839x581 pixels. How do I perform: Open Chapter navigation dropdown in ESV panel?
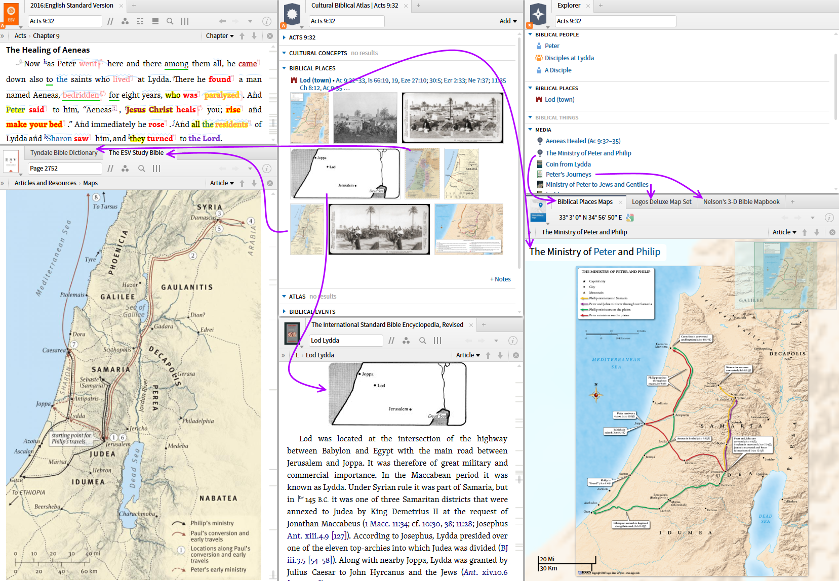coord(220,36)
